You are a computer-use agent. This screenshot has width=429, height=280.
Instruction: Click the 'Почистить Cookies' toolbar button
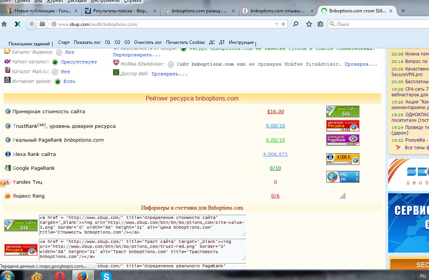click(x=185, y=42)
